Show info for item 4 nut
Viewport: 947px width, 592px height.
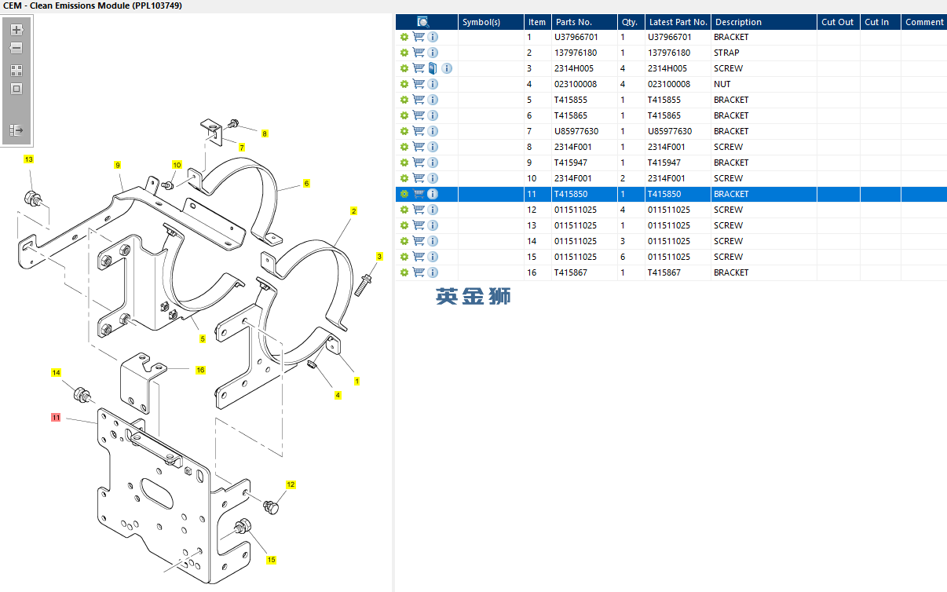tap(433, 84)
